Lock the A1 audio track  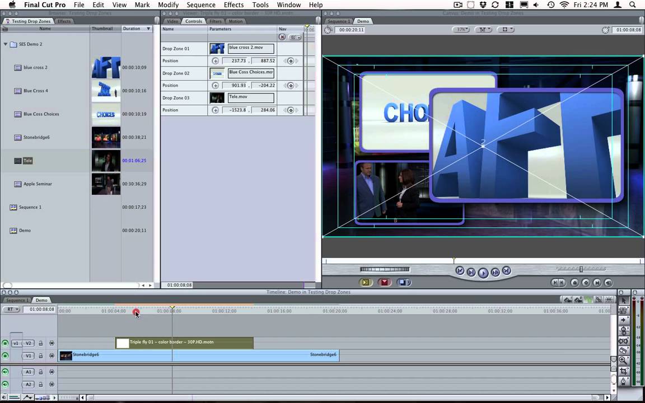[41, 372]
